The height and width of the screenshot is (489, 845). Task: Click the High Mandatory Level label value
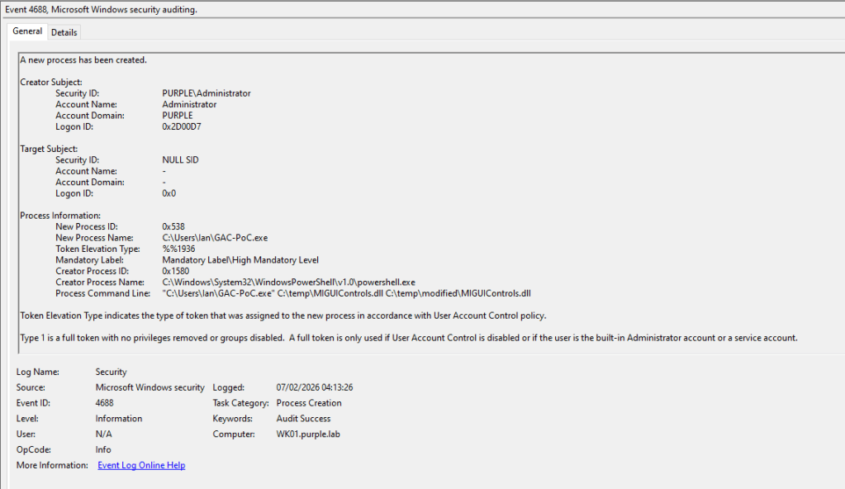click(x=240, y=260)
